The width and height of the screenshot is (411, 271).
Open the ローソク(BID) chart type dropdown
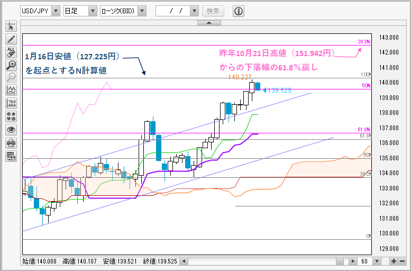pyautogui.click(x=142, y=11)
